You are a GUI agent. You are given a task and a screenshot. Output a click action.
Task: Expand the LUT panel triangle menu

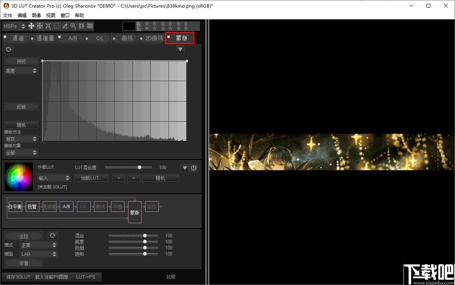[185, 168]
